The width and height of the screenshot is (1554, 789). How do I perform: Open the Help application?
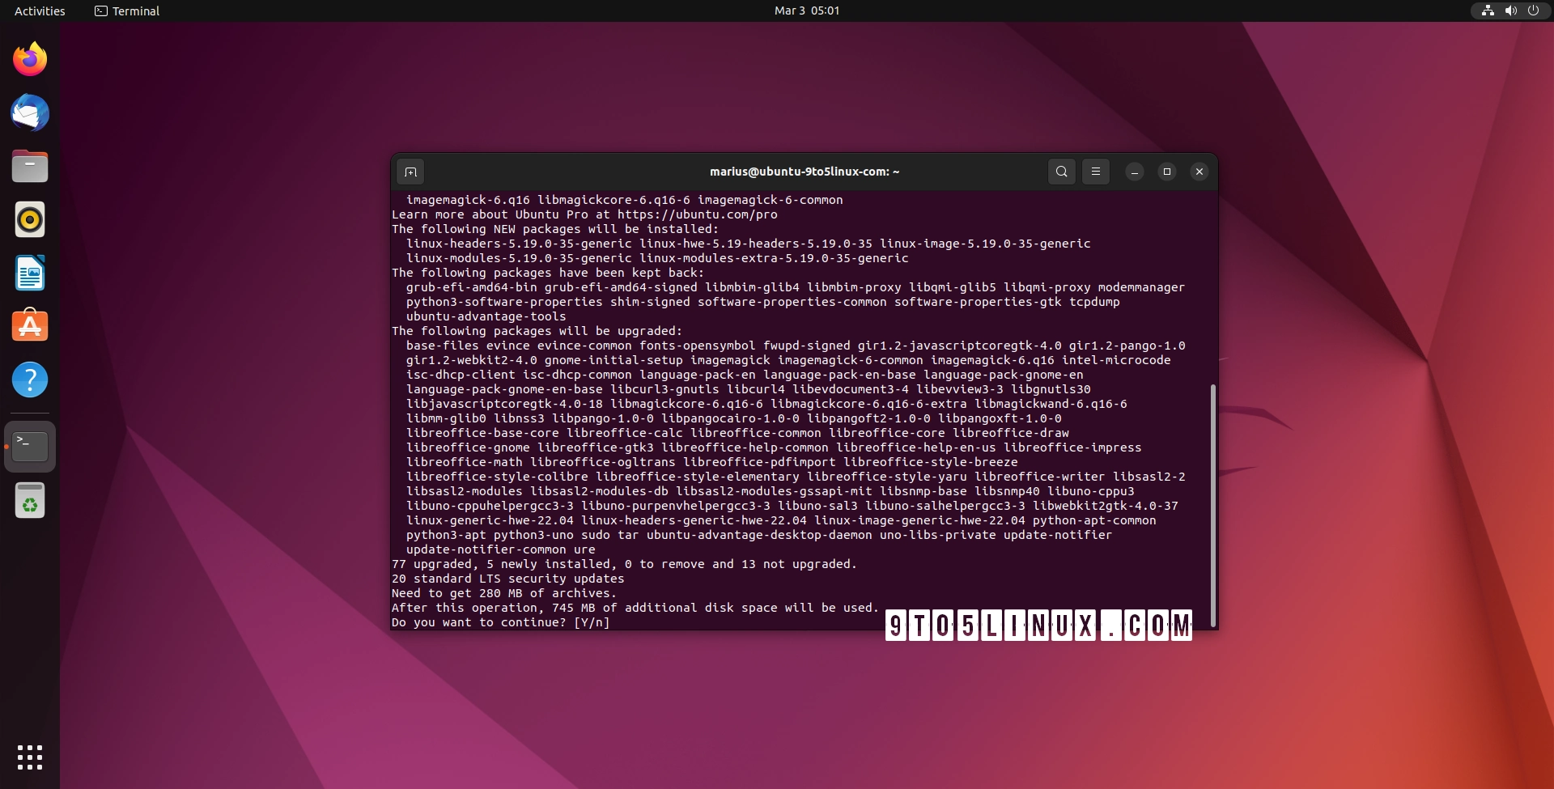[30, 380]
